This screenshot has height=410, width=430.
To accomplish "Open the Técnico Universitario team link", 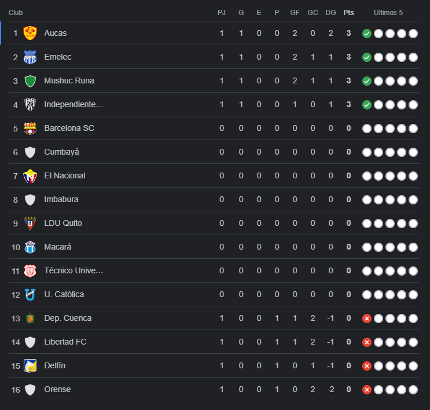I will tap(73, 271).
